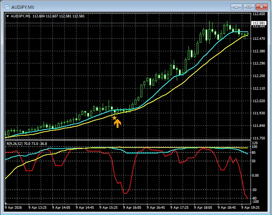
Task: Click the 112.290 price scale value
Action: (x=259, y=63)
